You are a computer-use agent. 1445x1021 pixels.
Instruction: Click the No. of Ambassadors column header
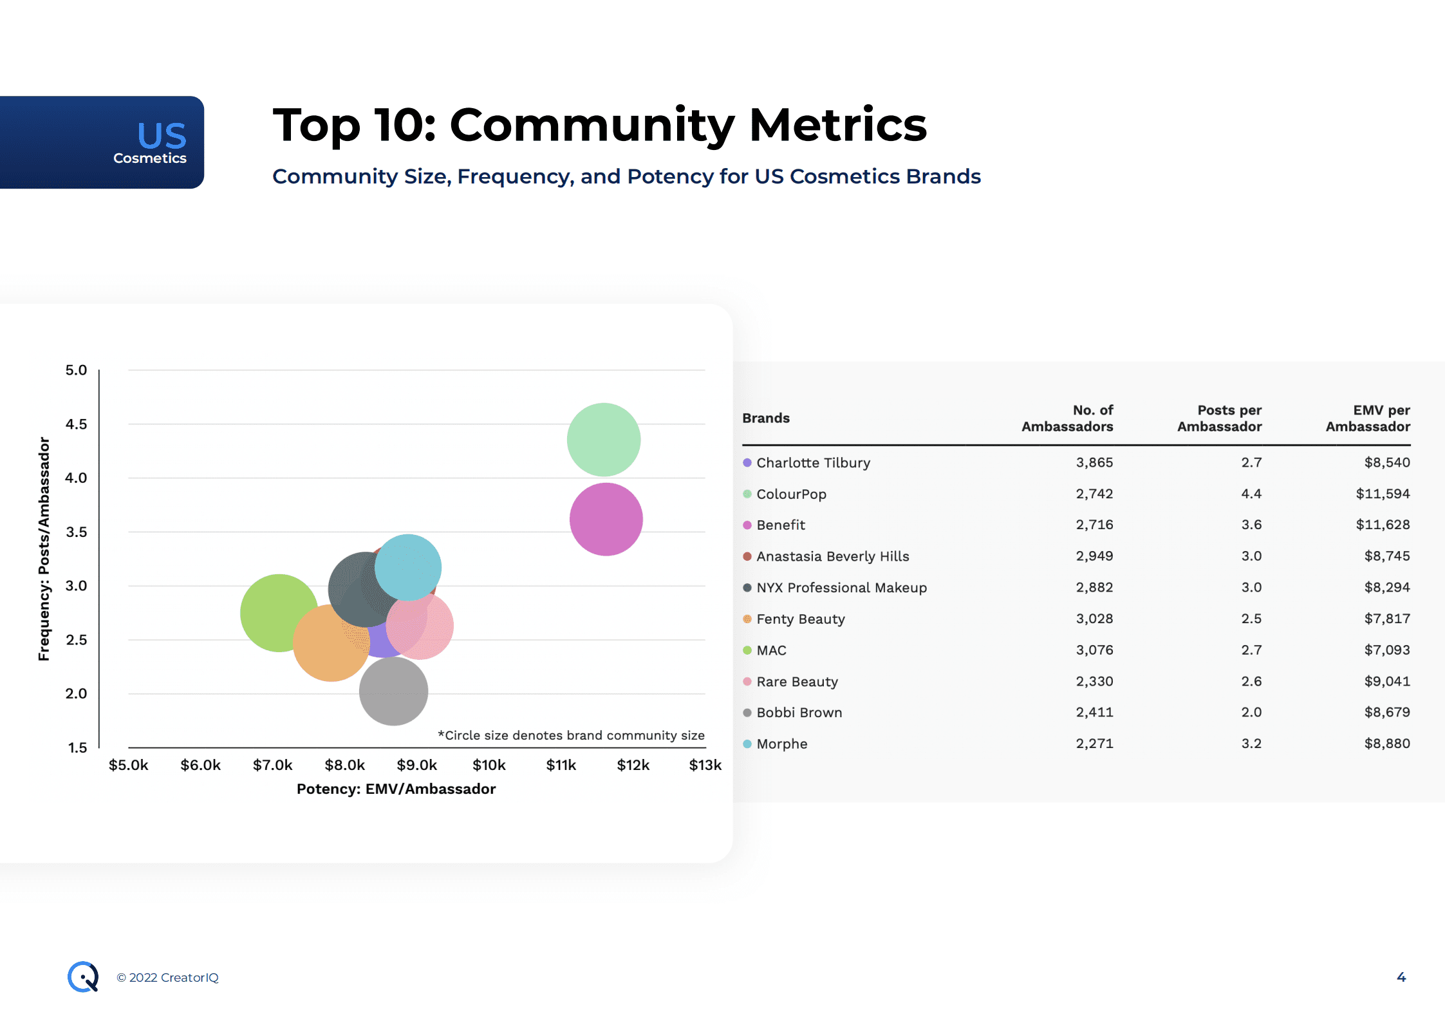pyautogui.click(x=1067, y=418)
